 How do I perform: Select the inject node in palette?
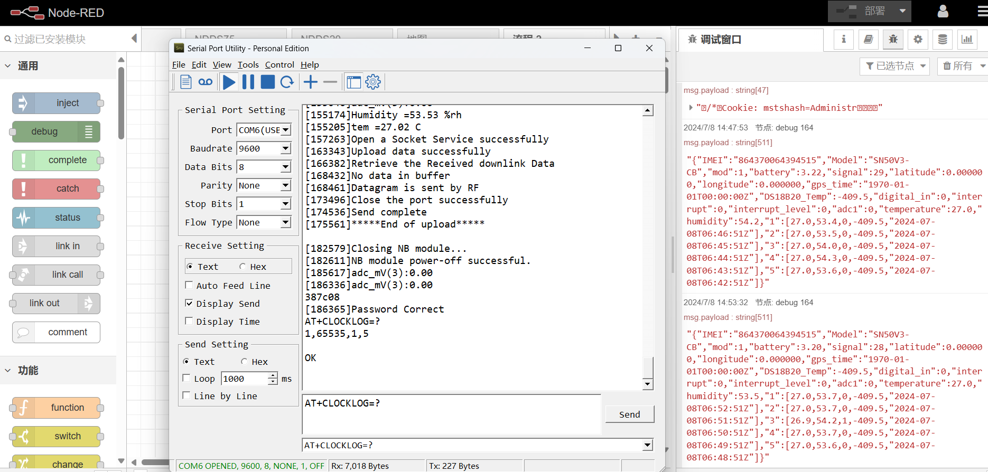pyautogui.click(x=57, y=103)
